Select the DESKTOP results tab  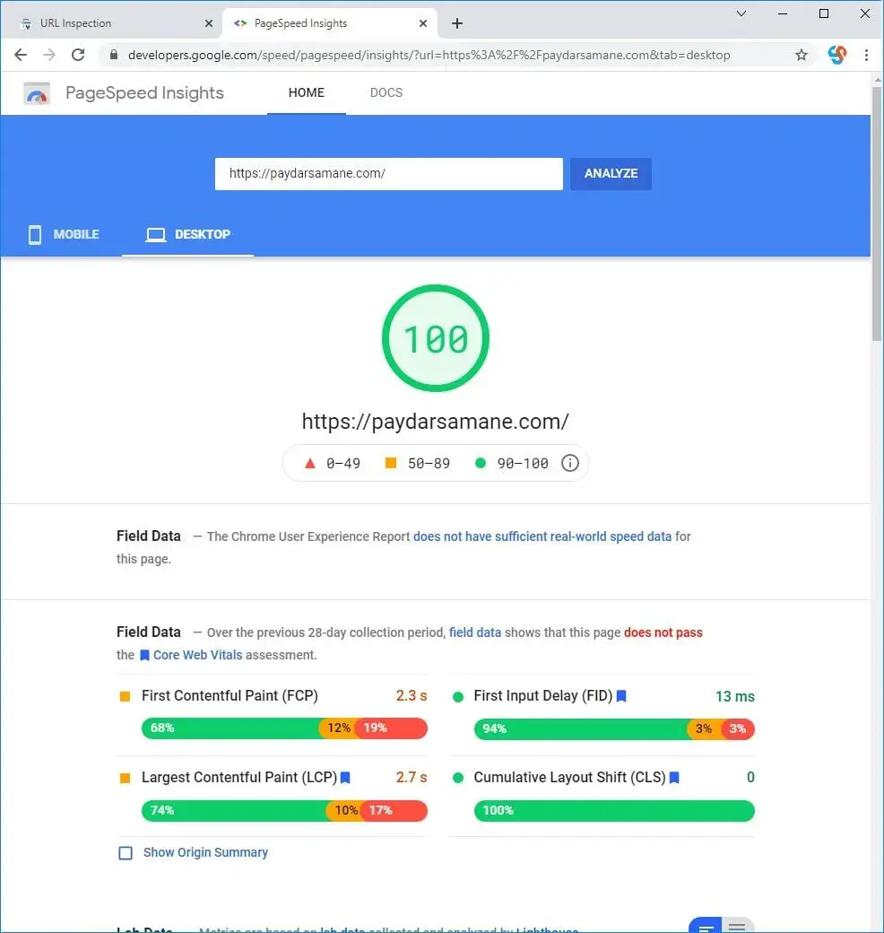pyautogui.click(x=188, y=234)
